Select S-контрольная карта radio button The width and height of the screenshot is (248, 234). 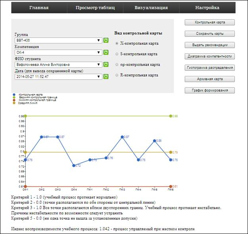click(117, 54)
